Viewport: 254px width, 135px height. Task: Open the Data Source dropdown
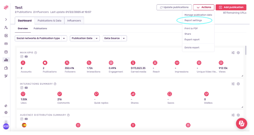[115, 38]
